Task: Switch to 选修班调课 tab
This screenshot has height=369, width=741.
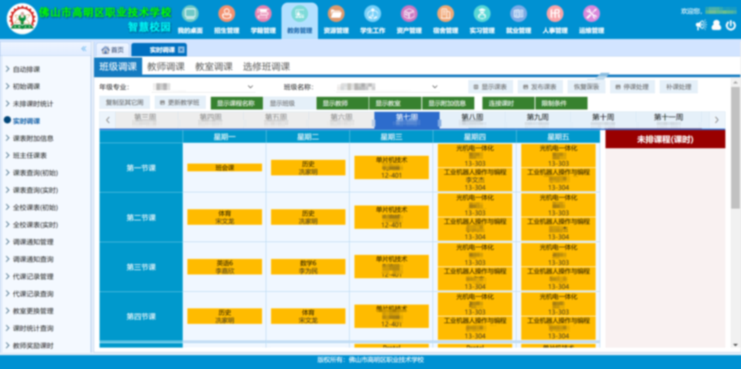Action: [266, 66]
